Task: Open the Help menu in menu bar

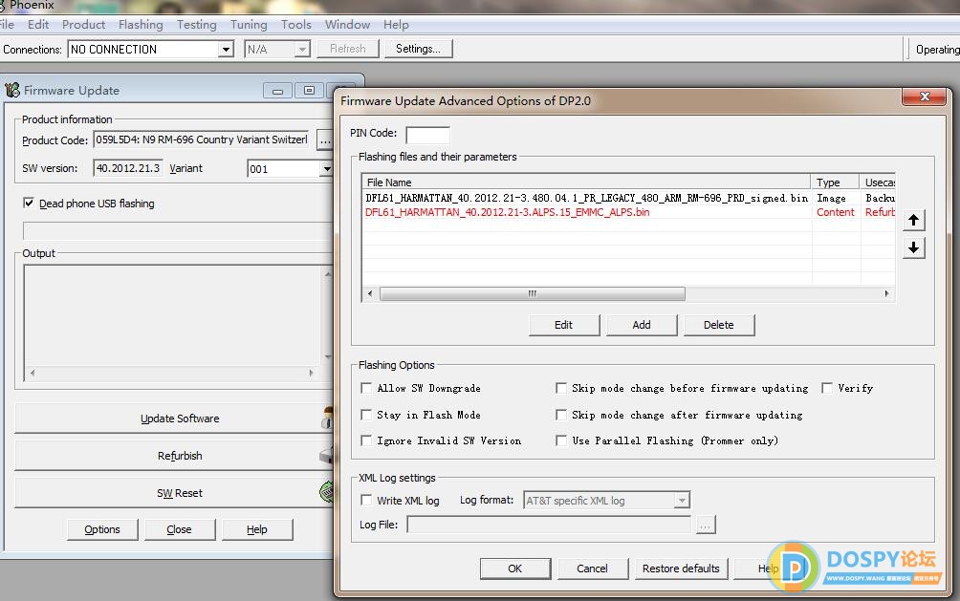Action: click(x=396, y=25)
